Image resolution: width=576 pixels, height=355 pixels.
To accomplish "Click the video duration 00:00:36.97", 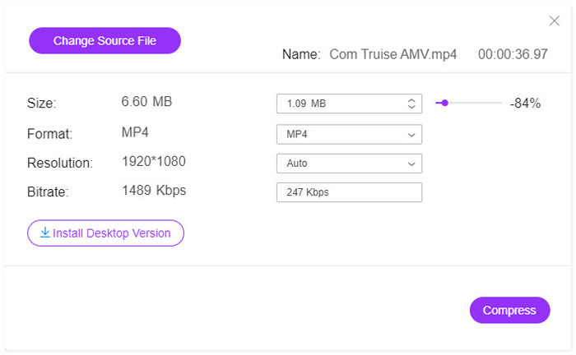I will point(513,54).
